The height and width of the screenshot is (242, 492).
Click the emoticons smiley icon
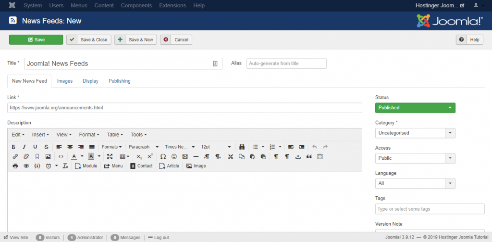[x=174, y=156]
